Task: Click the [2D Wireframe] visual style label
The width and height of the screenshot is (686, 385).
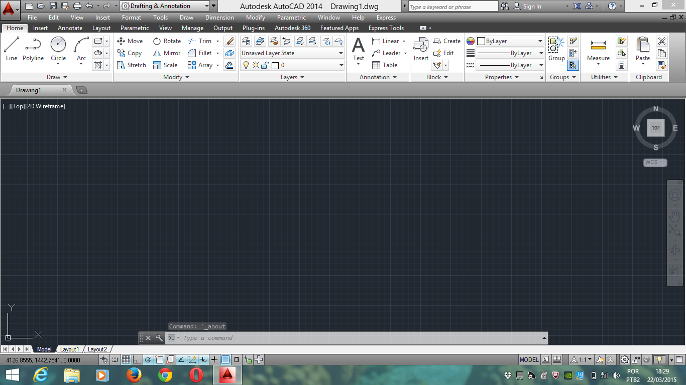Action: [45, 106]
